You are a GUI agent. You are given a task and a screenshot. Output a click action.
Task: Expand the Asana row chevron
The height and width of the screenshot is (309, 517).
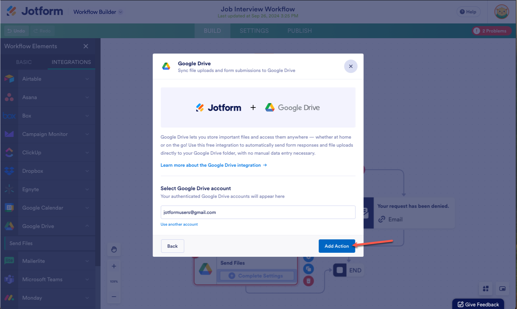[x=87, y=97]
